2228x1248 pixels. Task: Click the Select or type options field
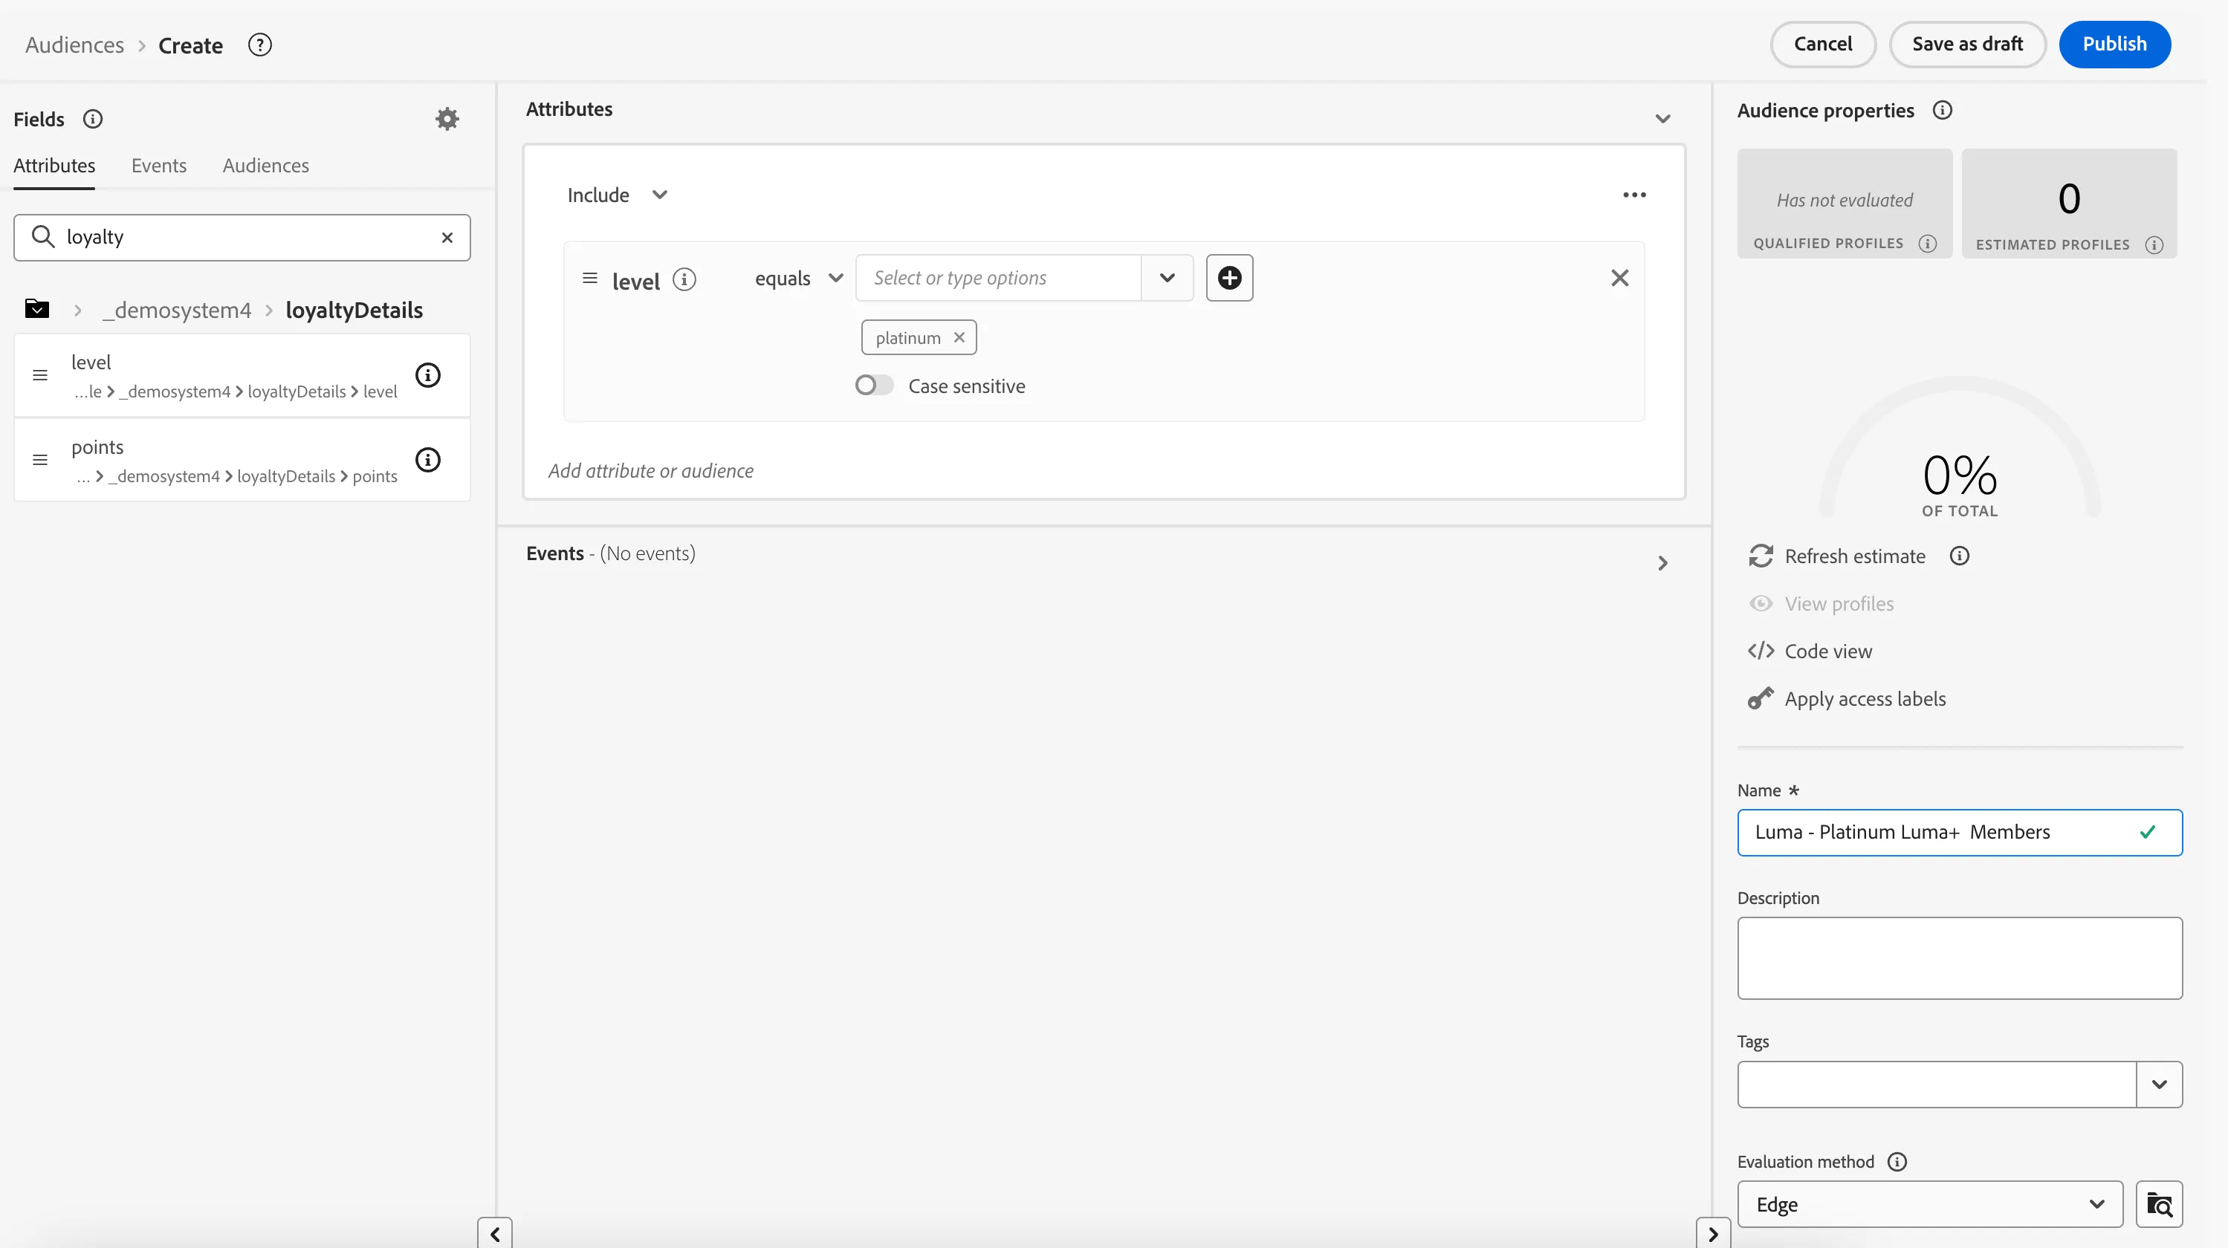coord(998,279)
